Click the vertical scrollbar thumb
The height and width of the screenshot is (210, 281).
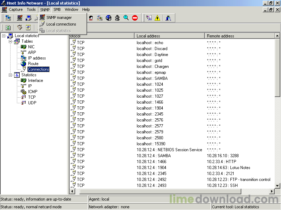(277, 68)
